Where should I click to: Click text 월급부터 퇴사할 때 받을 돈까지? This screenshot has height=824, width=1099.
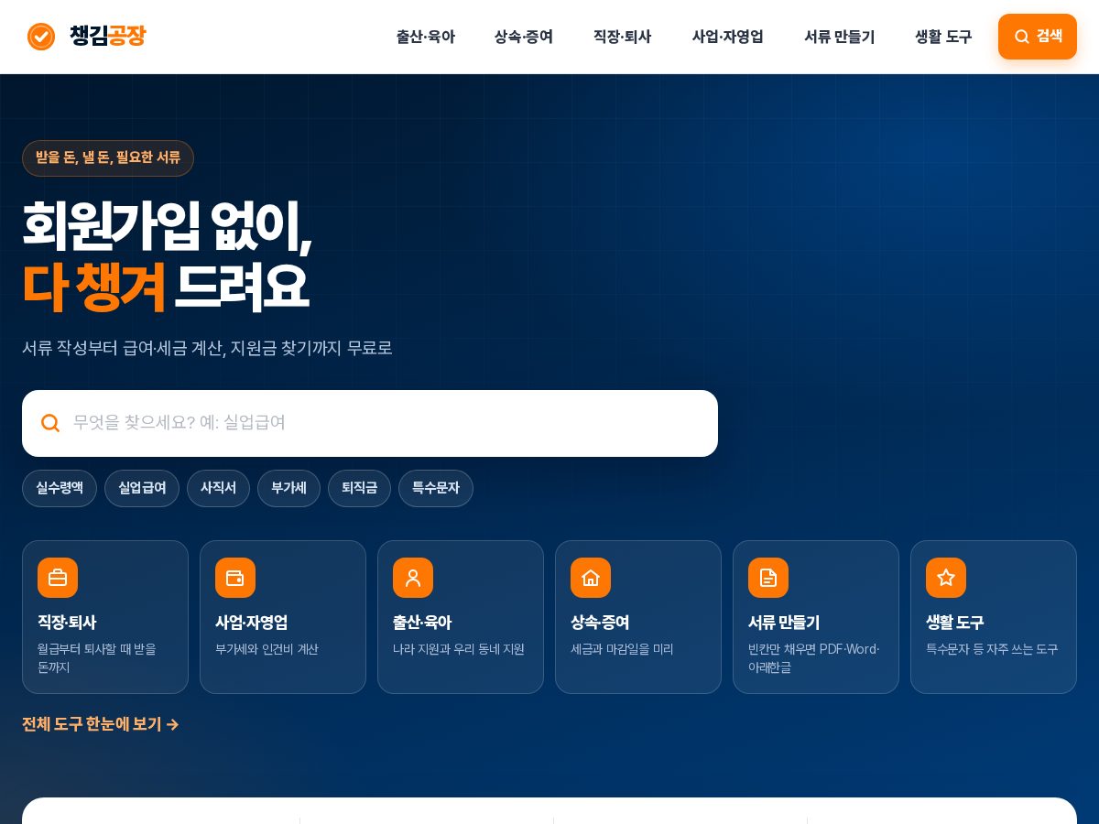97,658
